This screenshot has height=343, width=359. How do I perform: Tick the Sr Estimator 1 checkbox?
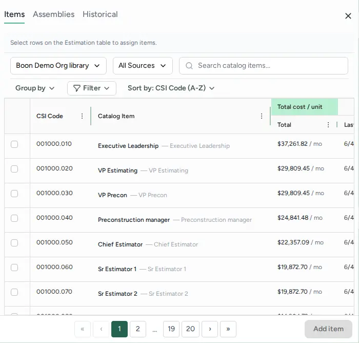(14, 268)
